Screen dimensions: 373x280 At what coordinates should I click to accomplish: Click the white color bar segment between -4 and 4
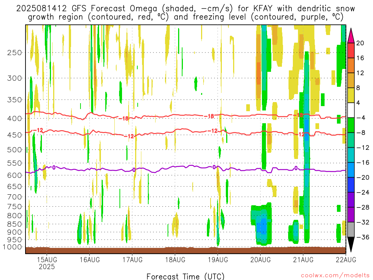[351, 110]
